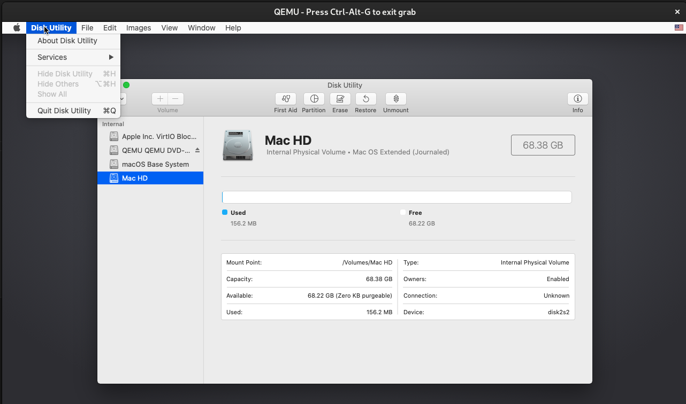686x404 pixels.
Task: Click the Internal Physical Volume type value
Action: [535, 262]
